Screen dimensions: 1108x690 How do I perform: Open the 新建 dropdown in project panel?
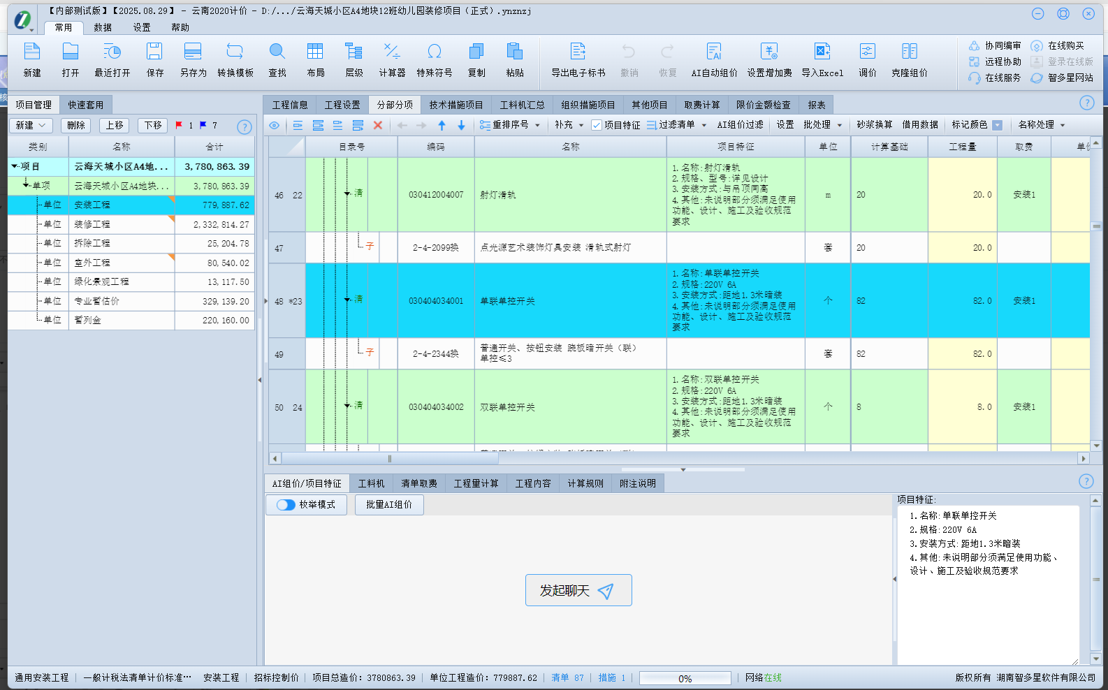(x=31, y=125)
